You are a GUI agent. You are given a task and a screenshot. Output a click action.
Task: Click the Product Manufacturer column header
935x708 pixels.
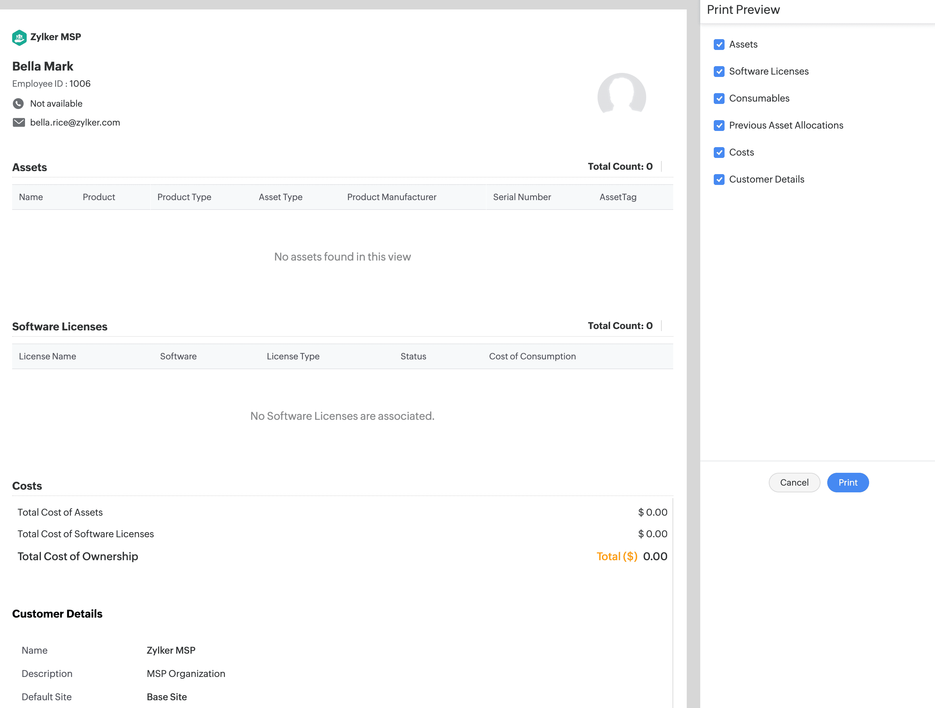[x=391, y=197]
